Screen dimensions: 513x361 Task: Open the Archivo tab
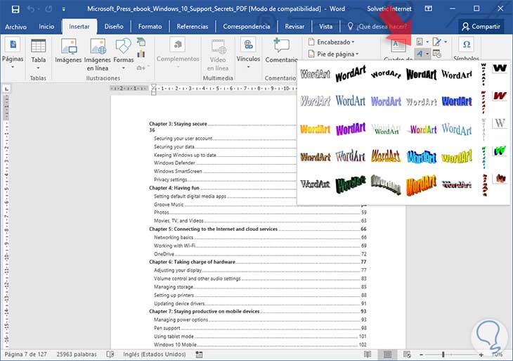pos(15,27)
